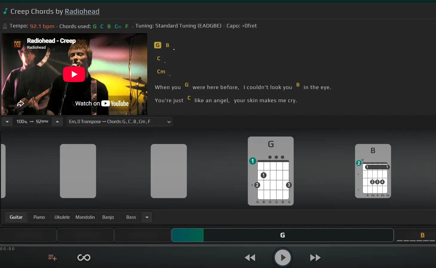This screenshot has width=436, height=268.
Task: Add song to playlist icon
Action: coord(53,258)
